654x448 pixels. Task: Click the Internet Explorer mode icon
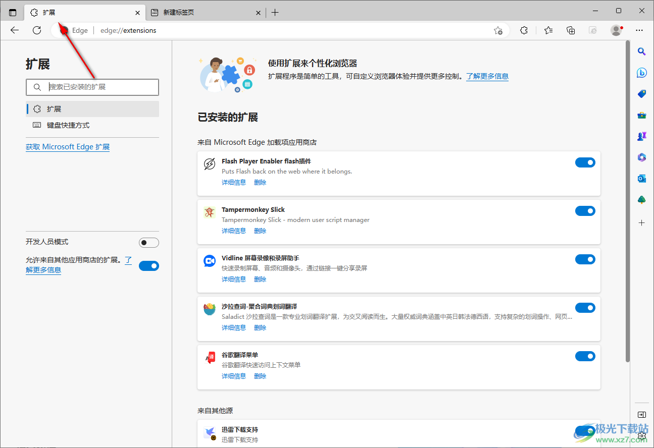point(593,30)
